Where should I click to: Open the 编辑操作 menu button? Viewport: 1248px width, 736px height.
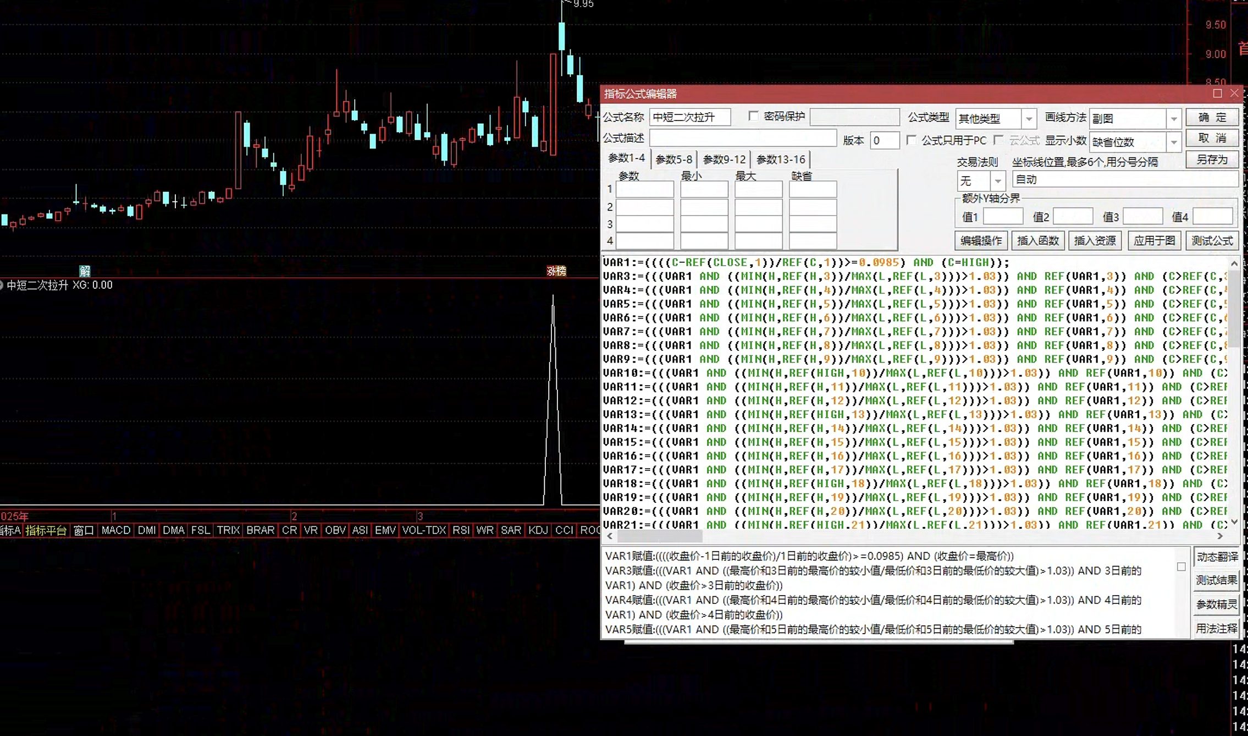pos(981,241)
